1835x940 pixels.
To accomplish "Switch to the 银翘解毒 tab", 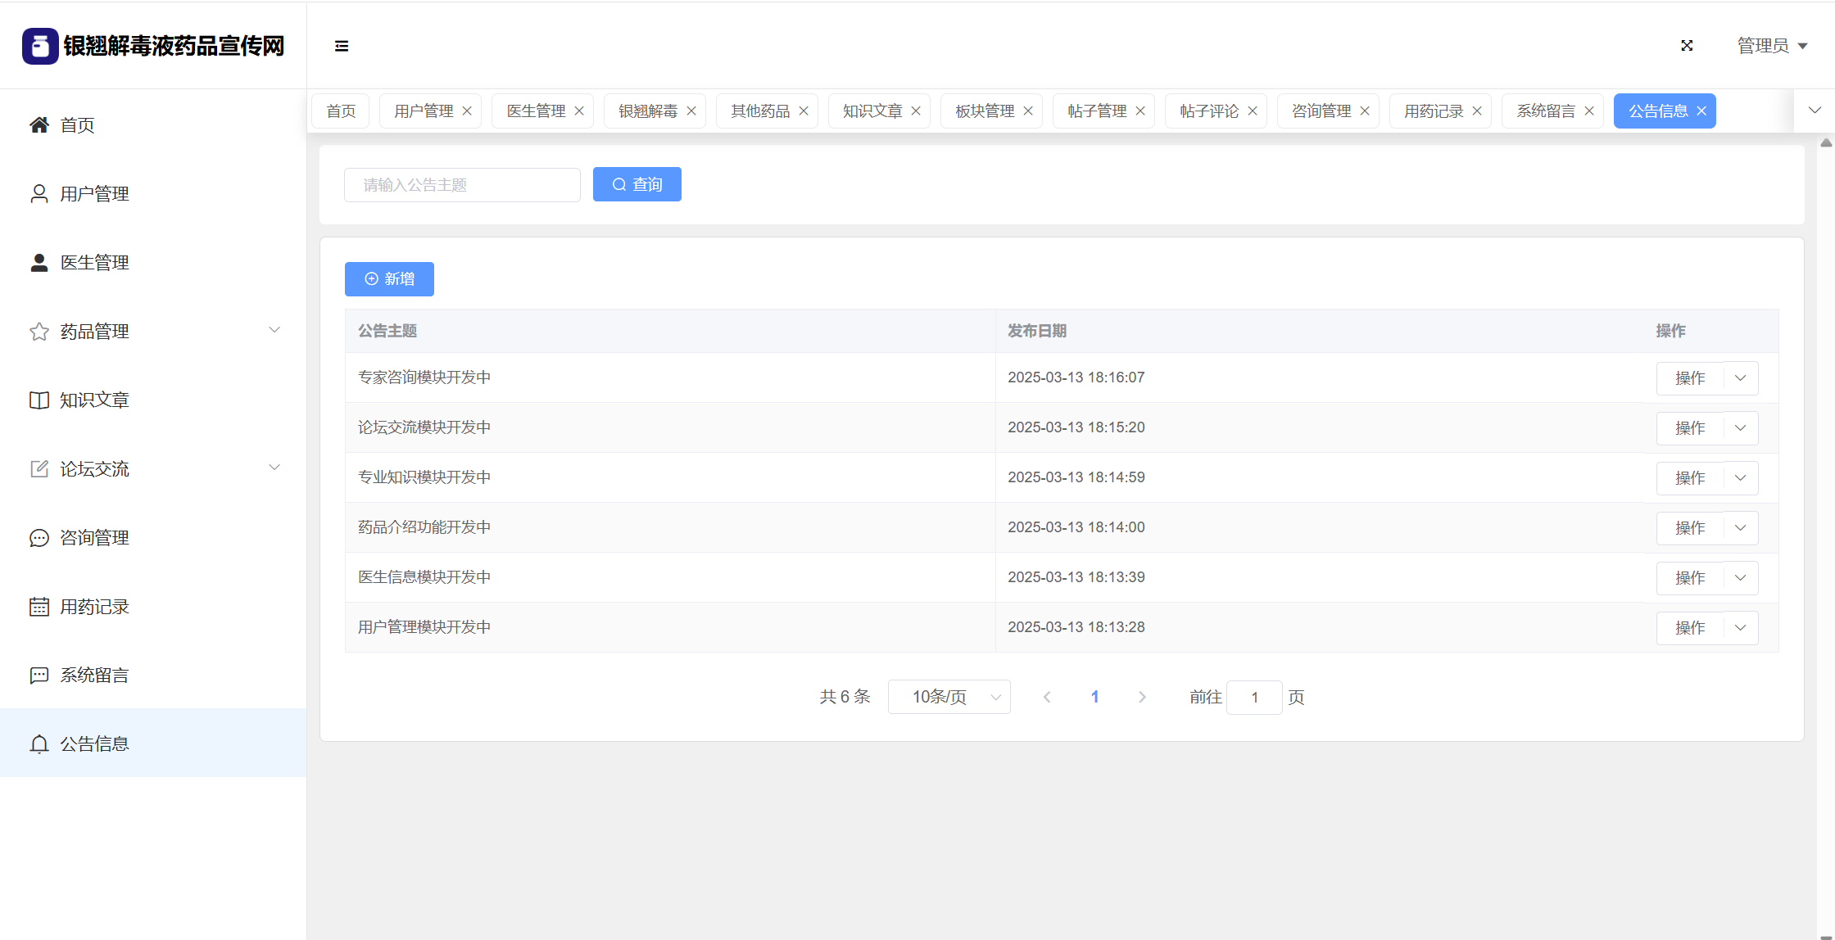I will click(647, 111).
